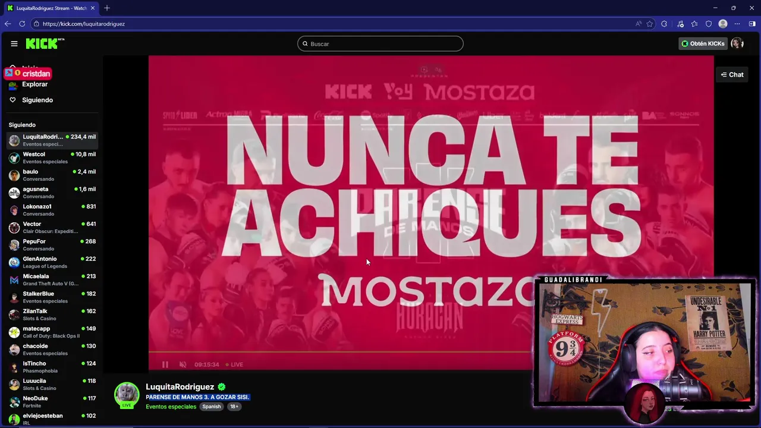Click the chacoide channel avatar
The height and width of the screenshot is (428, 761).
coord(14,350)
